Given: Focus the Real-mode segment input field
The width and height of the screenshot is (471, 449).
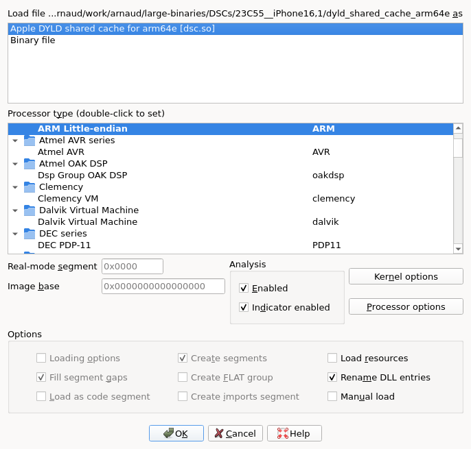Looking at the screenshot, I should 133,267.
